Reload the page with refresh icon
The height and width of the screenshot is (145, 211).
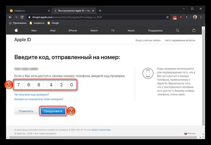click(x=22, y=17)
